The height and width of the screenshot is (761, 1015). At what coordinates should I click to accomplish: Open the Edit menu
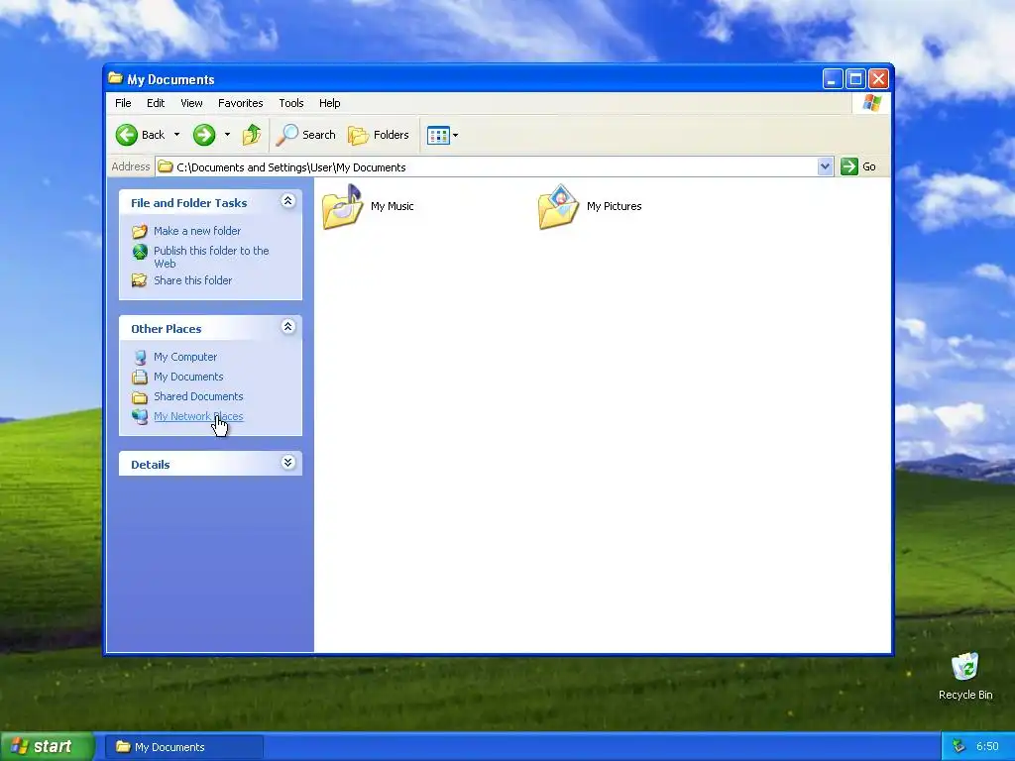pos(156,103)
